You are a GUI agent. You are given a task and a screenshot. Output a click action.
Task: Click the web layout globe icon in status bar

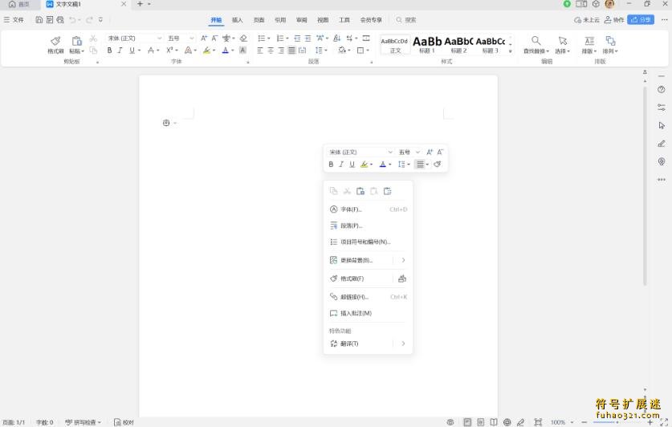[507, 422]
